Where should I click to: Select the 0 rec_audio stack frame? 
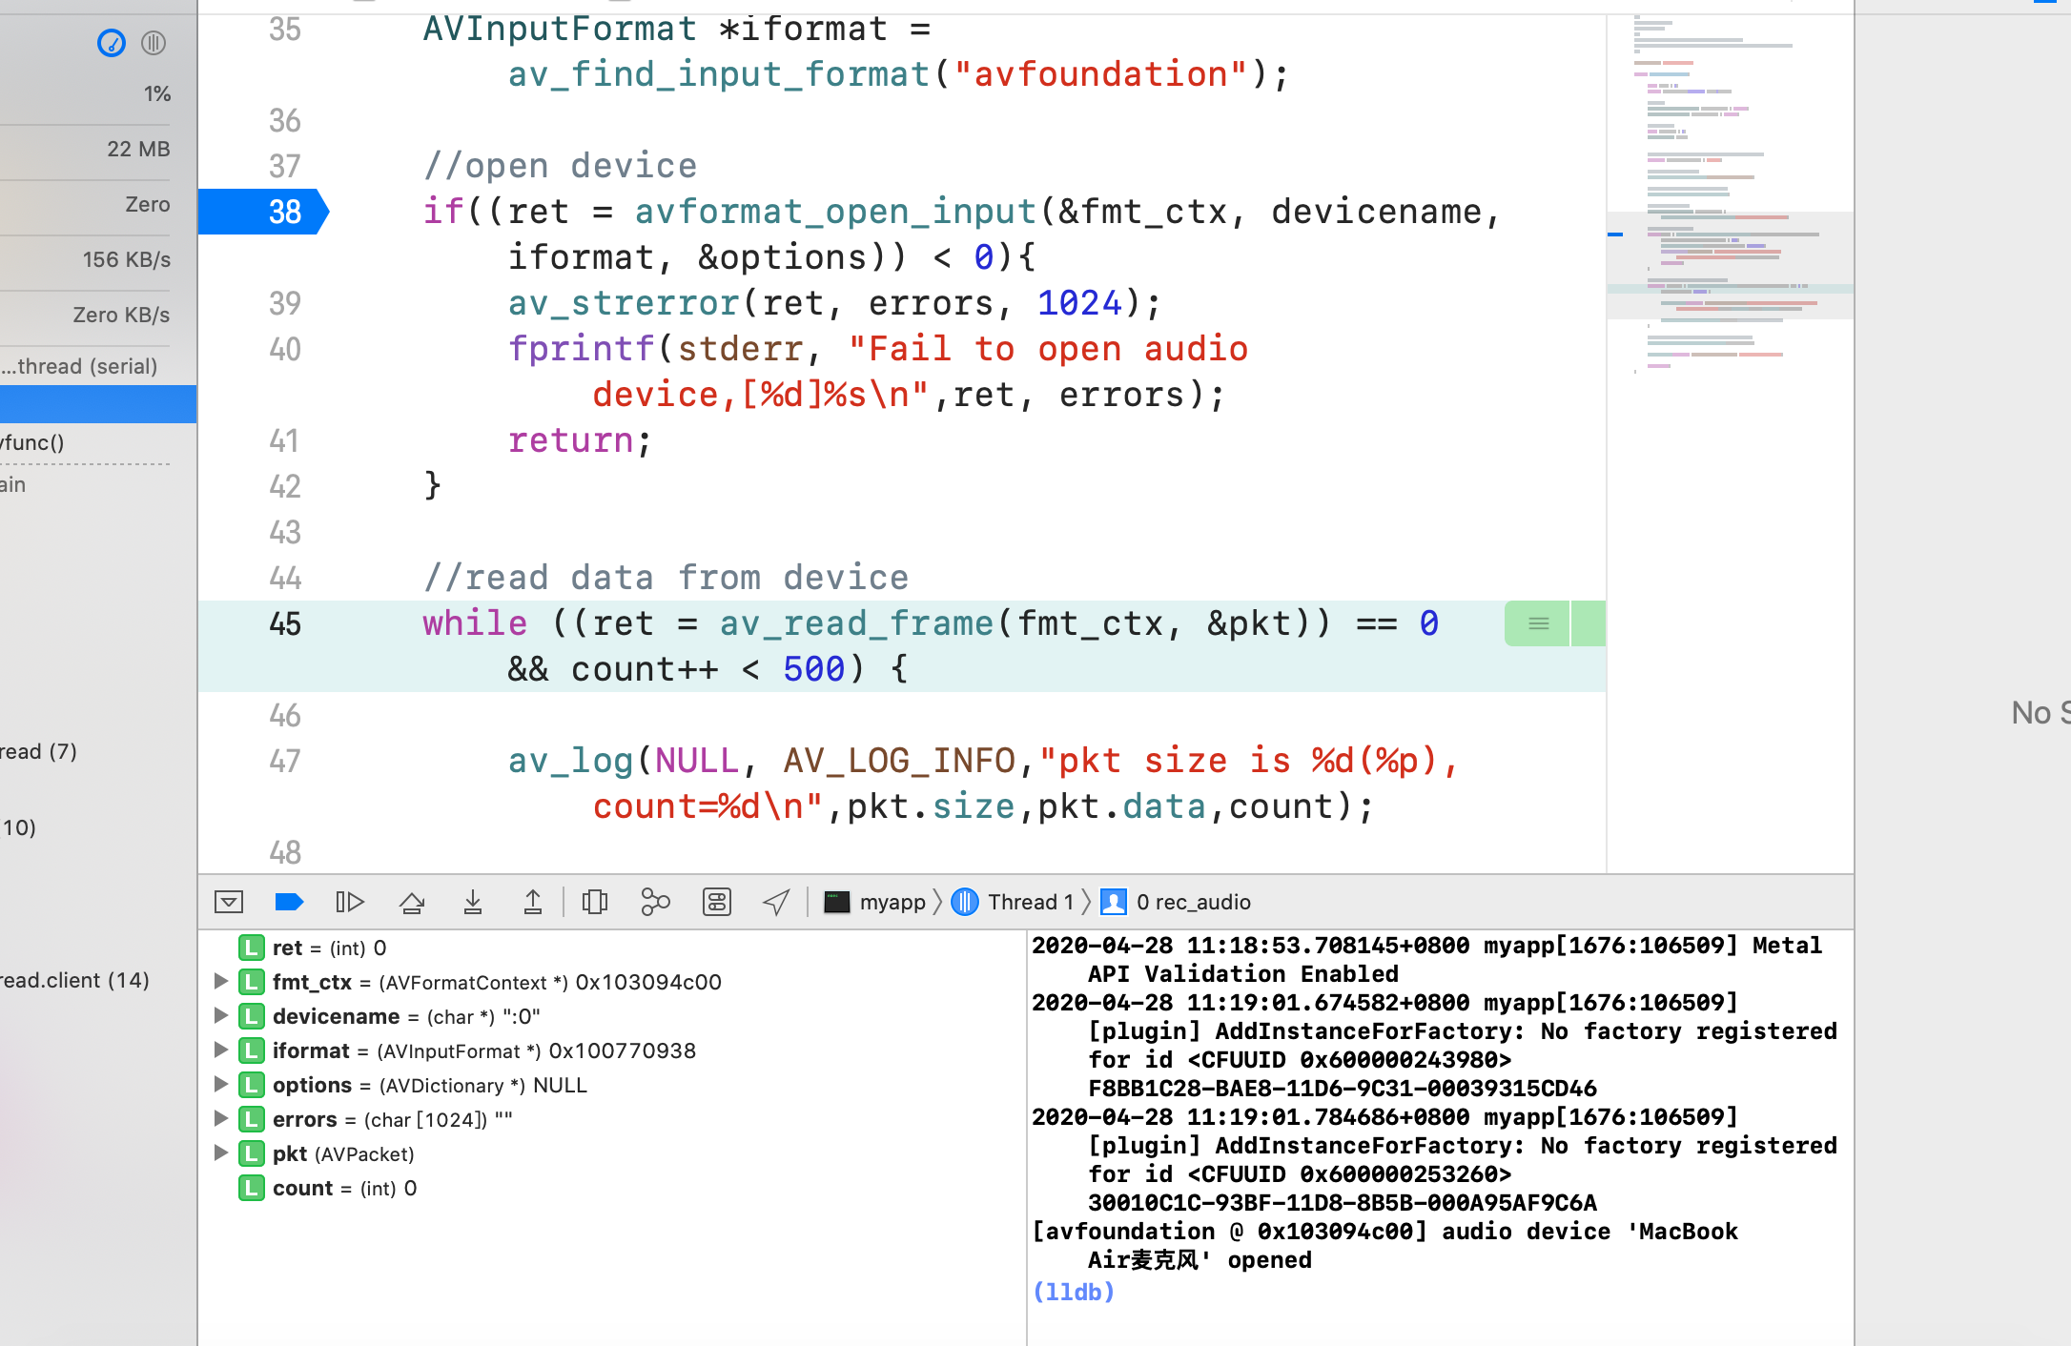tap(1192, 902)
